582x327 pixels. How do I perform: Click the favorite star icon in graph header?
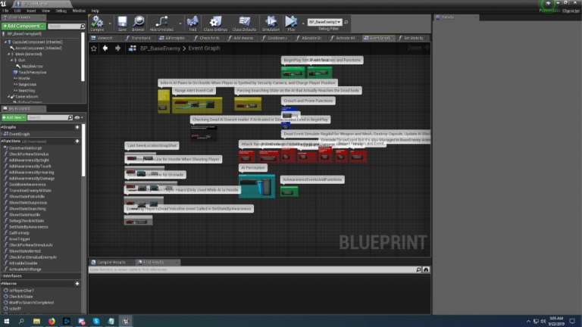point(93,48)
